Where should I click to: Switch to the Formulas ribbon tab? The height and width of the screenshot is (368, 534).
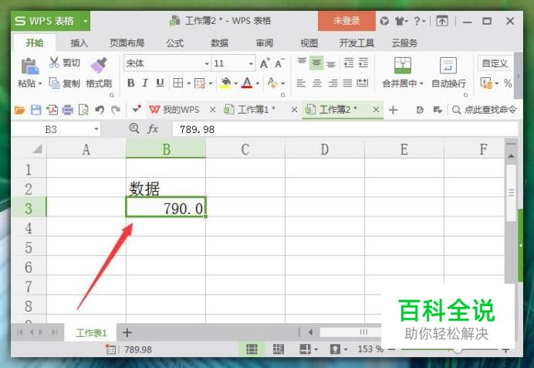(x=174, y=43)
